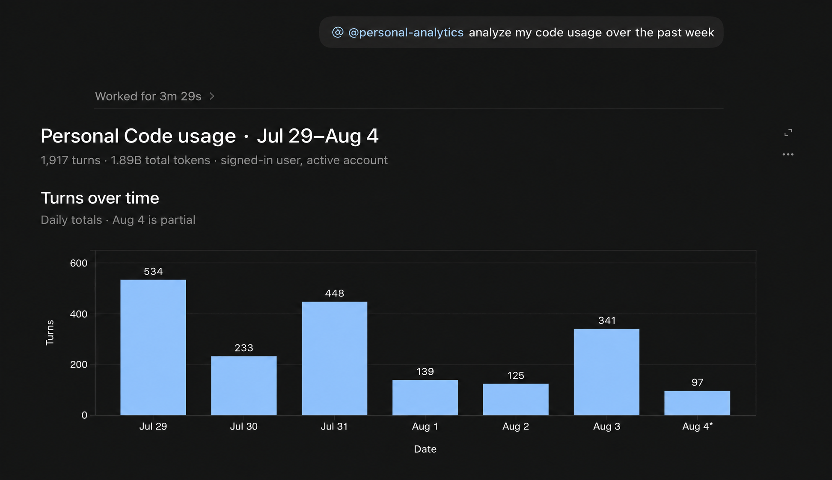Click the 534 value label
The height and width of the screenshot is (480, 832).
pos(153,272)
